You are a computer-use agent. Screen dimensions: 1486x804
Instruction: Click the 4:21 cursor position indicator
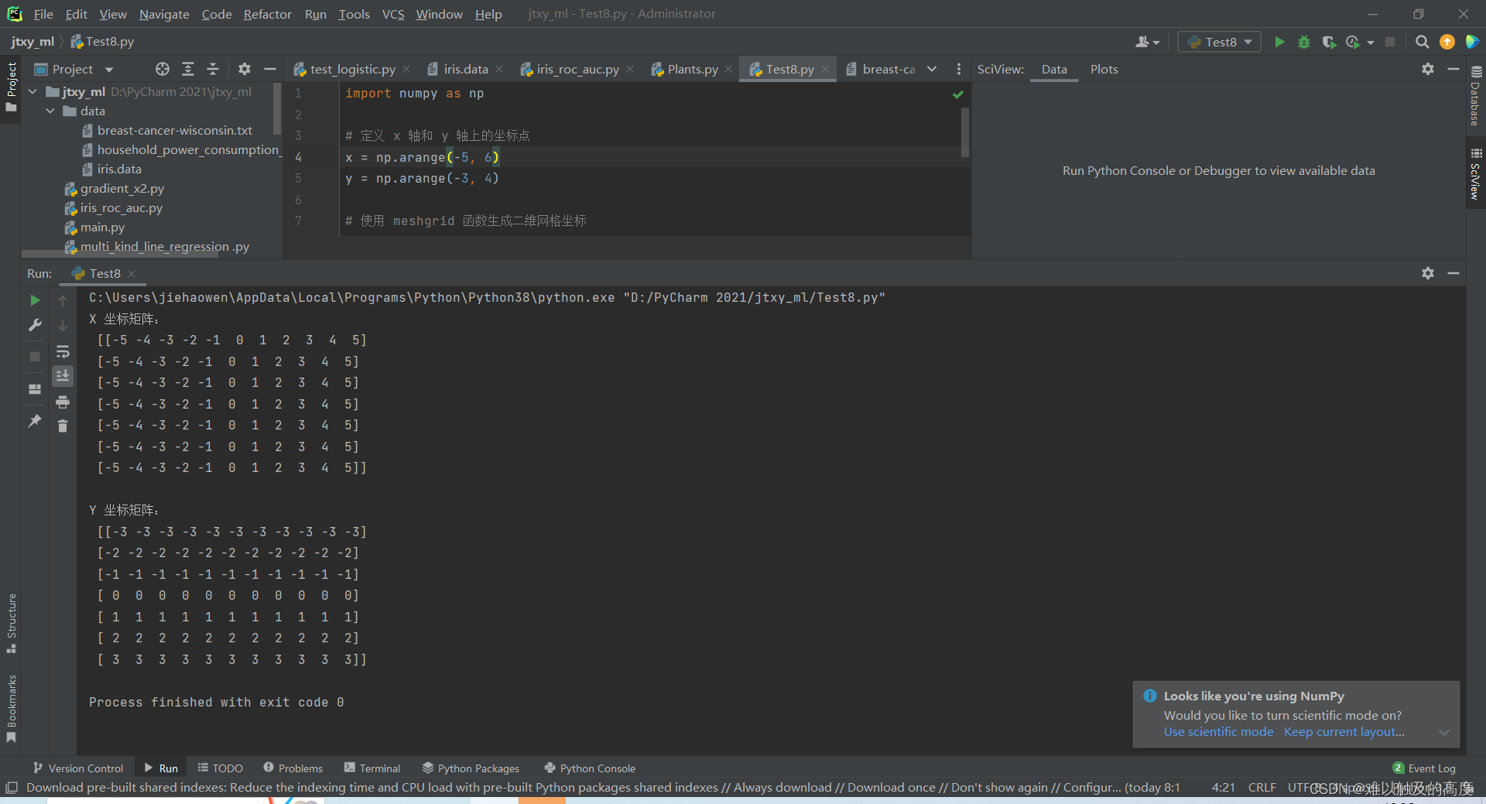(x=1223, y=788)
